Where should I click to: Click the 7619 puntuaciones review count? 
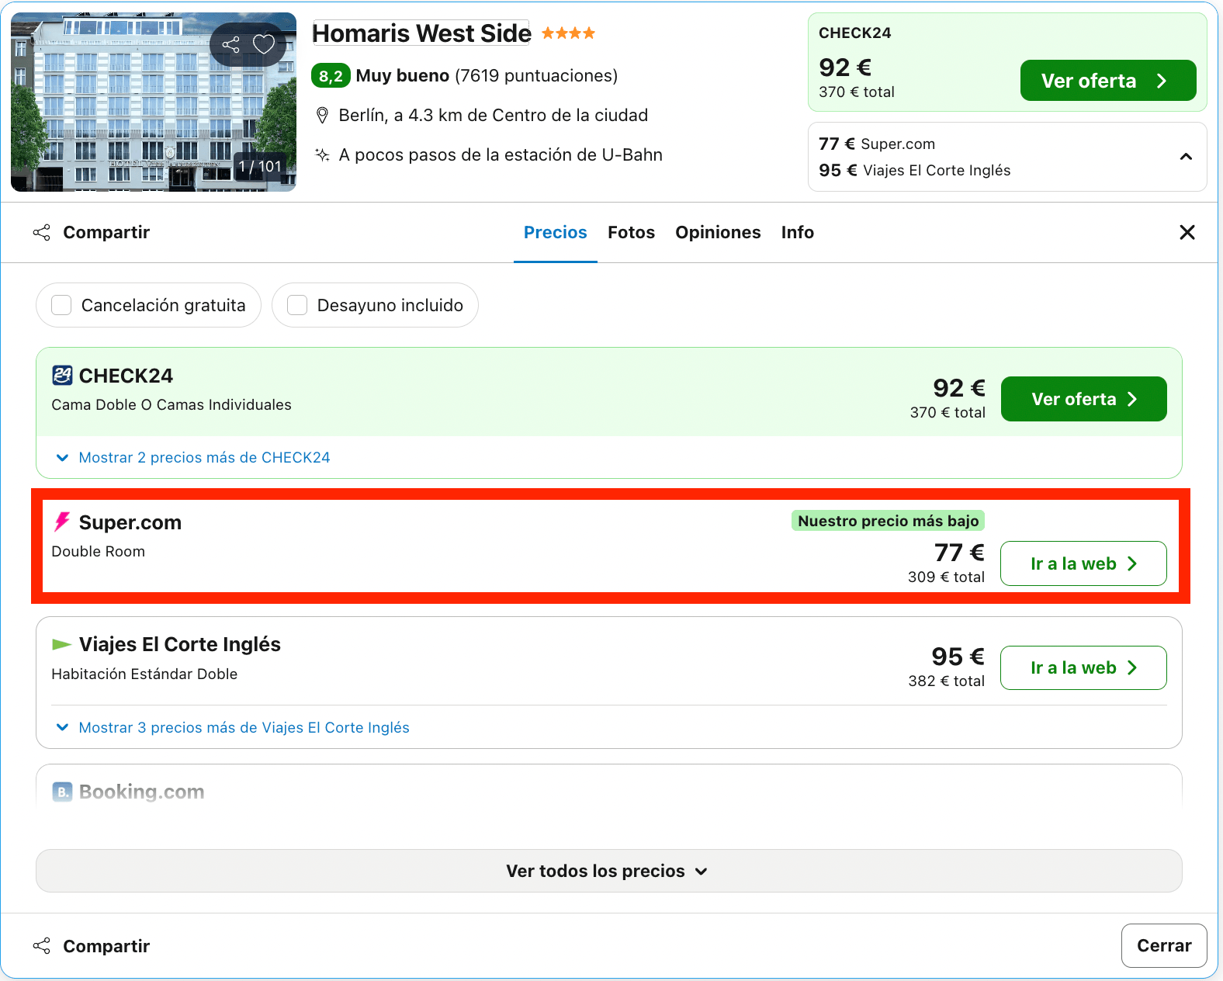tap(536, 76)
